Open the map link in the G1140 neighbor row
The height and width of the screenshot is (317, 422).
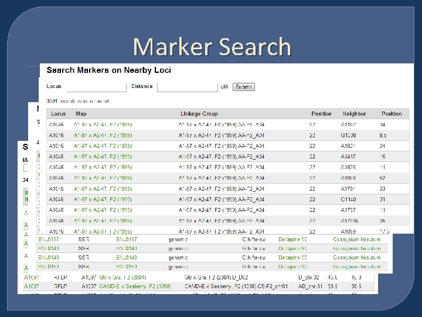coord(103,200)
